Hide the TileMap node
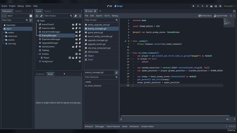 tap(80, 50)
